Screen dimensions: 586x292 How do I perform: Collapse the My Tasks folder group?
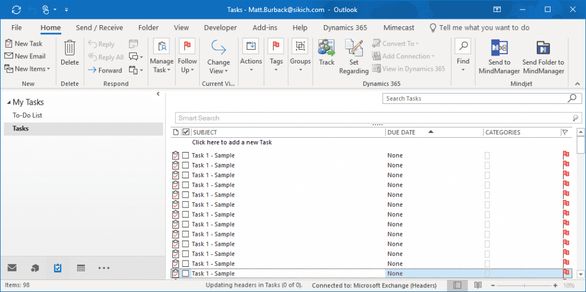coord(9,102)
